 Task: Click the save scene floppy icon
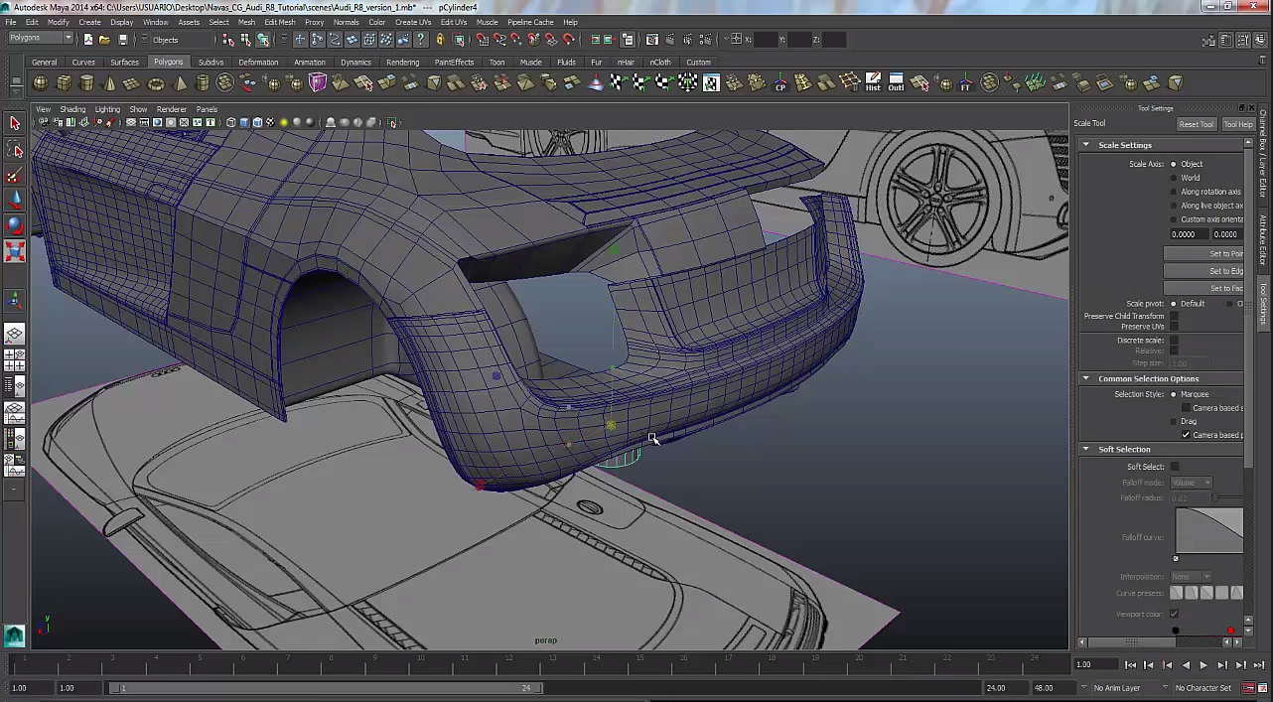122,40
